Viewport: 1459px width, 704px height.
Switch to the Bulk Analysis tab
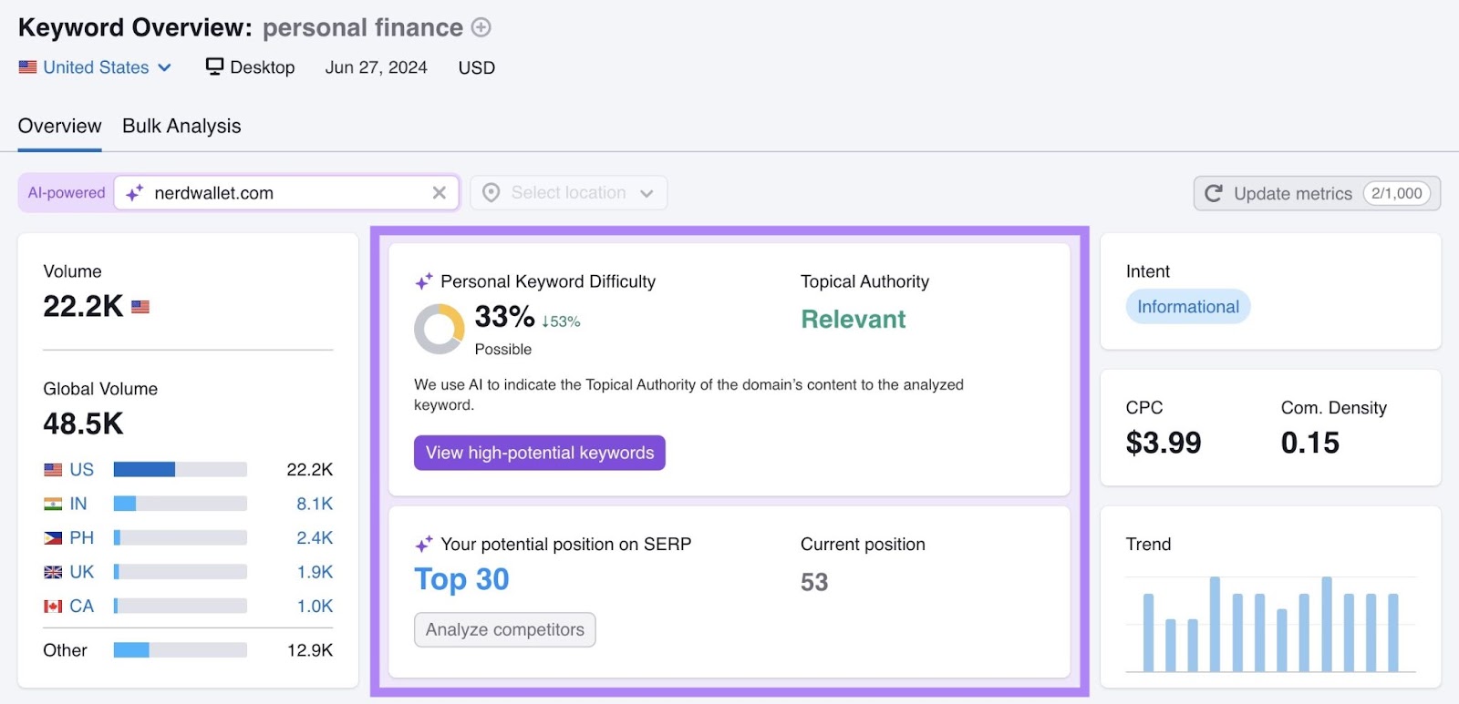(x=181, y=126)
